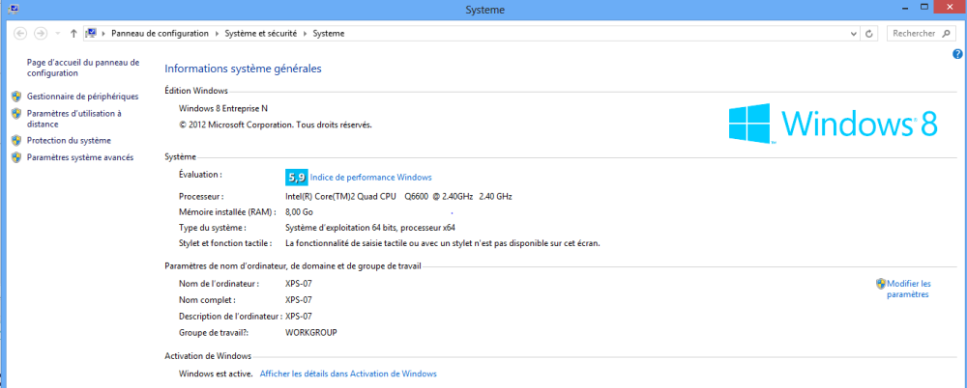The image size is (967, 388).
Task: Click the XPS-07 value beside Description de l'ordinateur
Action: pyautogui.click(x=299, y=317)
